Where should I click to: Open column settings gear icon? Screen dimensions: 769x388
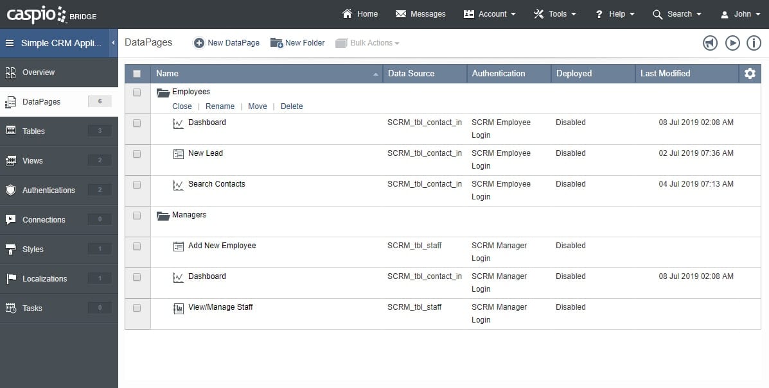[750, 74]
